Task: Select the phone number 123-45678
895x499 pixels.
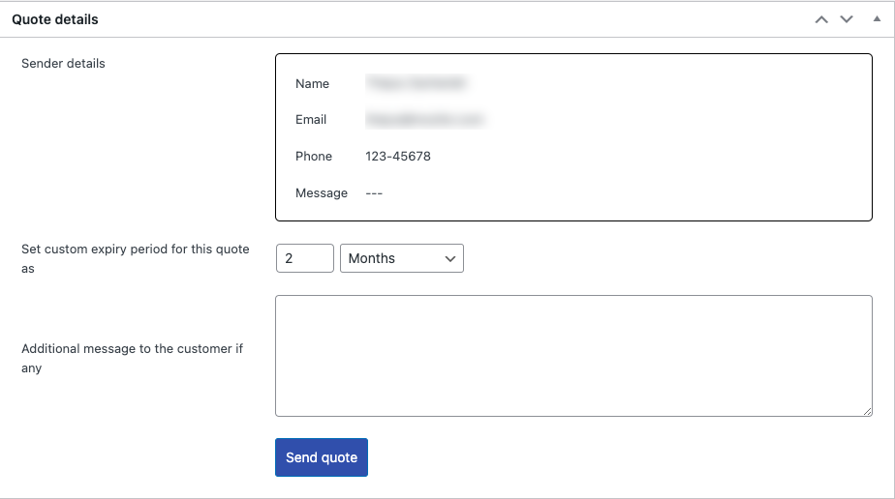Action: coord(398,156)
